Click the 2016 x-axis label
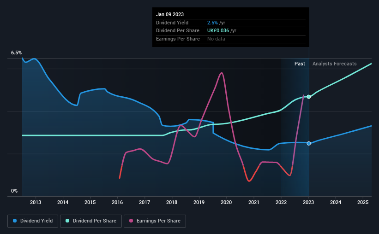This screenshot has height=234, width=379. (x=117, y=202)
